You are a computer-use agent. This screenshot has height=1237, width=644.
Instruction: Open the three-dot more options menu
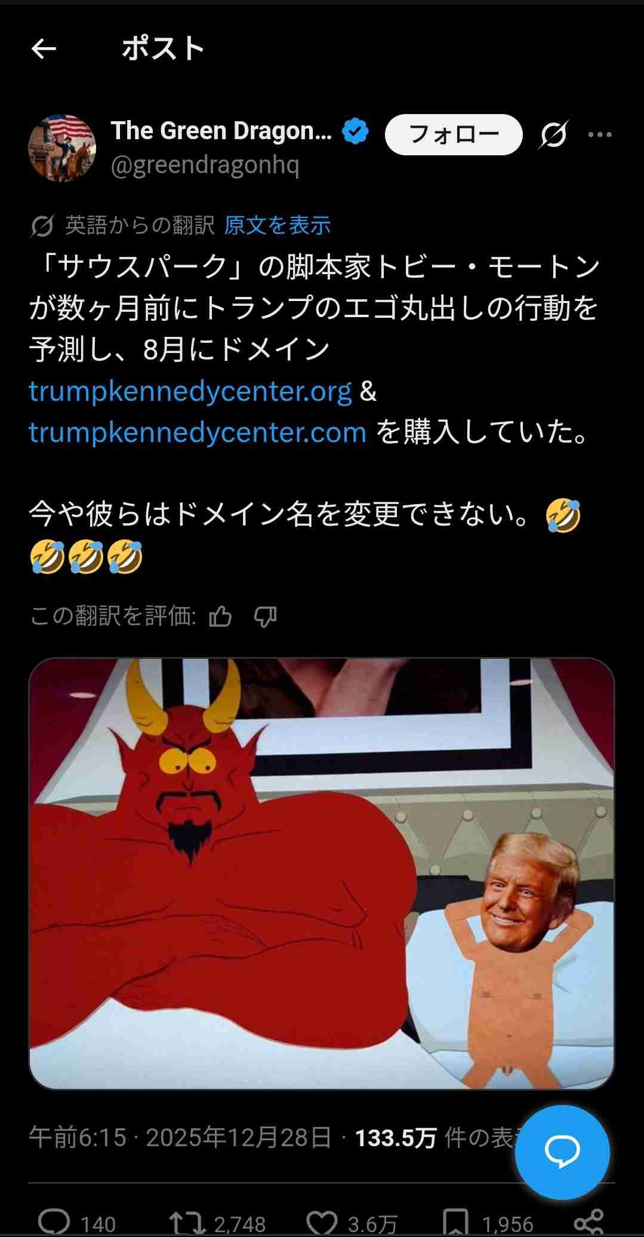click(x=600, y=134)
